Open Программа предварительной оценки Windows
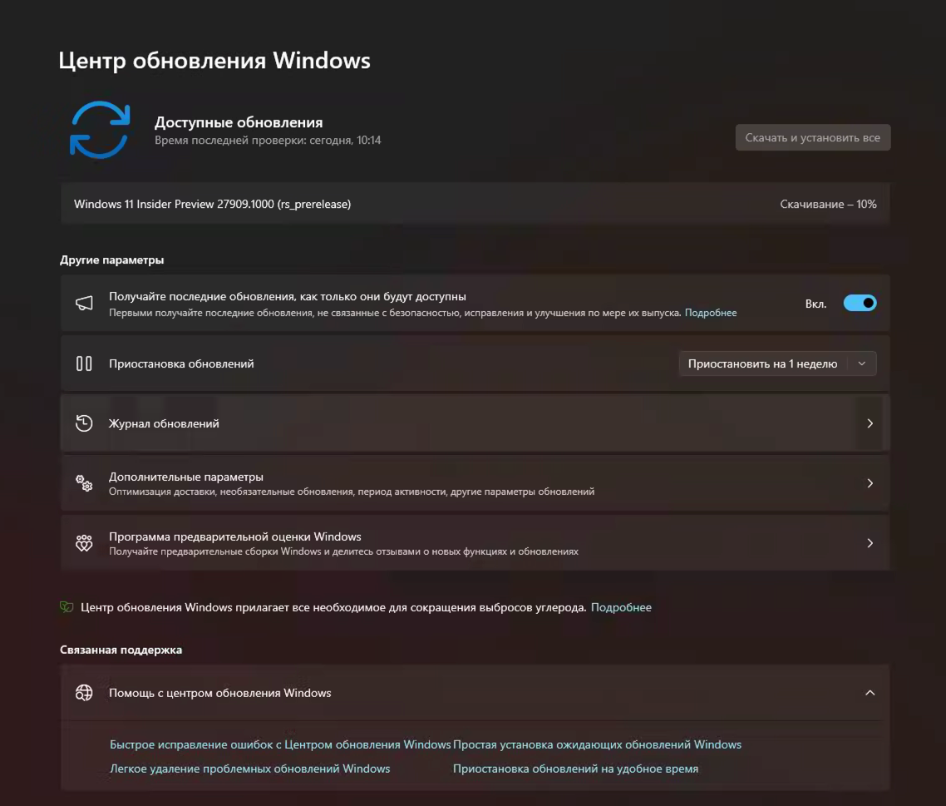 coord(474,542)
